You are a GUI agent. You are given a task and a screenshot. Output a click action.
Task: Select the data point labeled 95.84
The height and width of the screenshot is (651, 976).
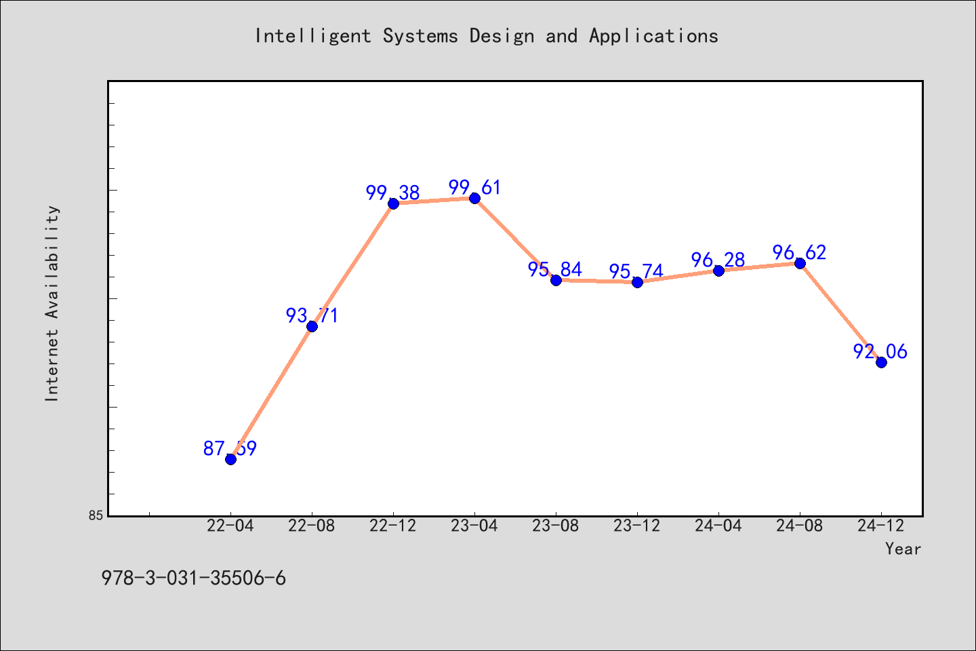[556, 280]
